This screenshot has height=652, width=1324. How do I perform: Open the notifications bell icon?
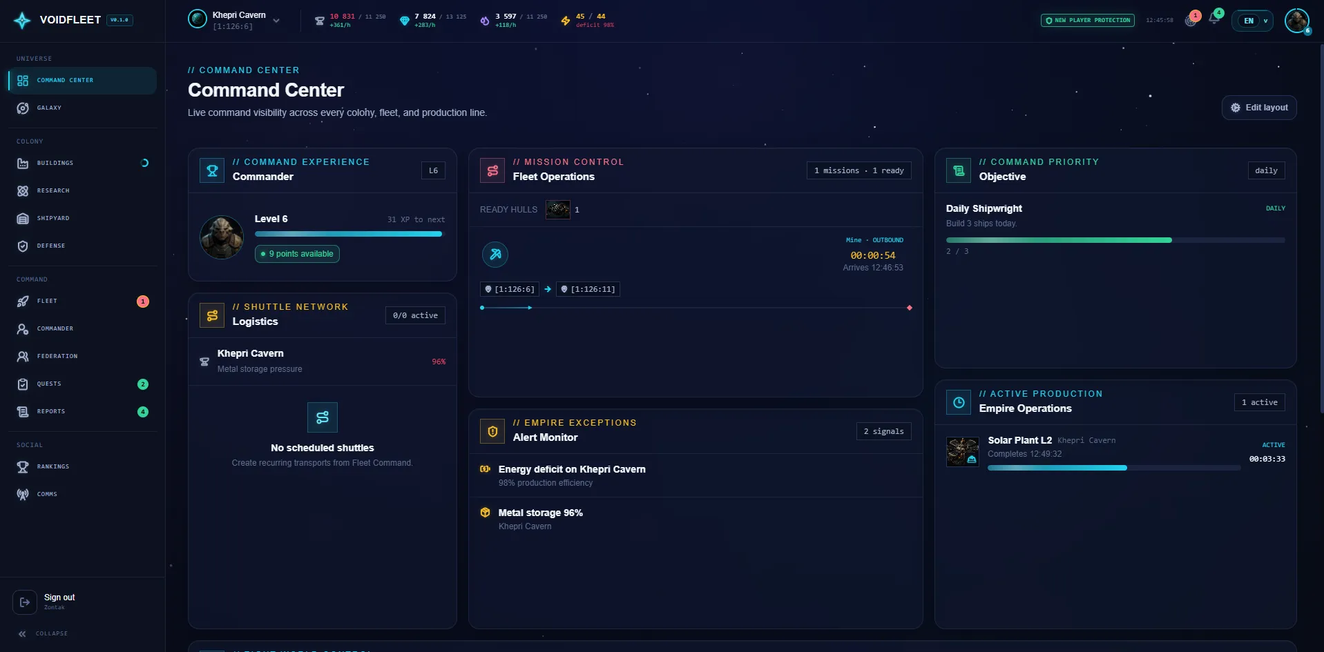pyautogui.click(x=1213, y=19)
